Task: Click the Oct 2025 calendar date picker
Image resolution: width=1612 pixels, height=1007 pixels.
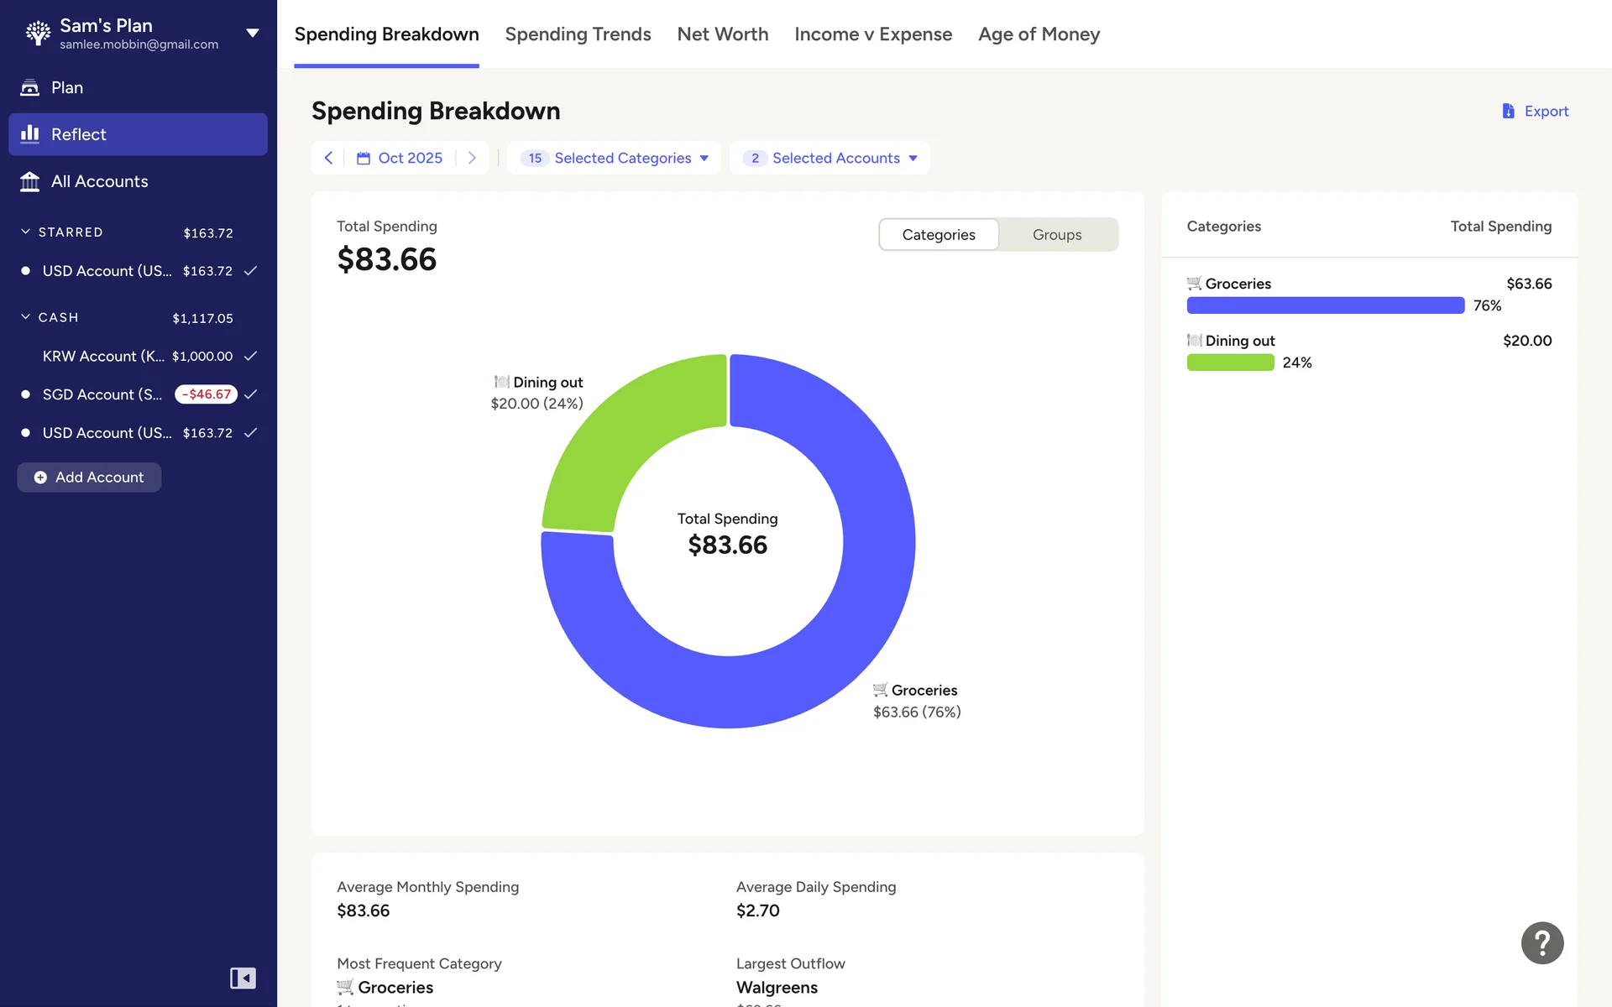Action: pyautogui.click(x=400, y=158)
